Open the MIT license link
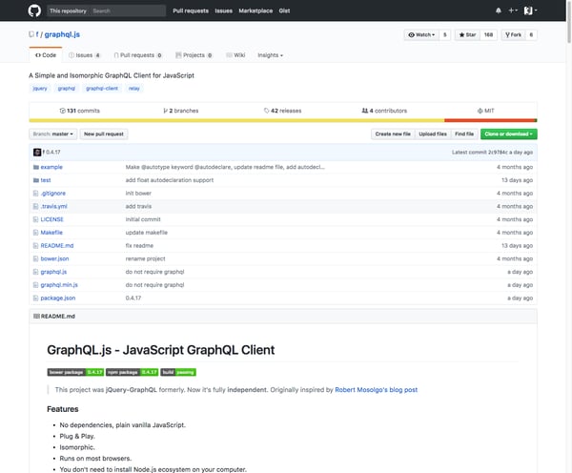572x473 pixels. tap(485, 111)
